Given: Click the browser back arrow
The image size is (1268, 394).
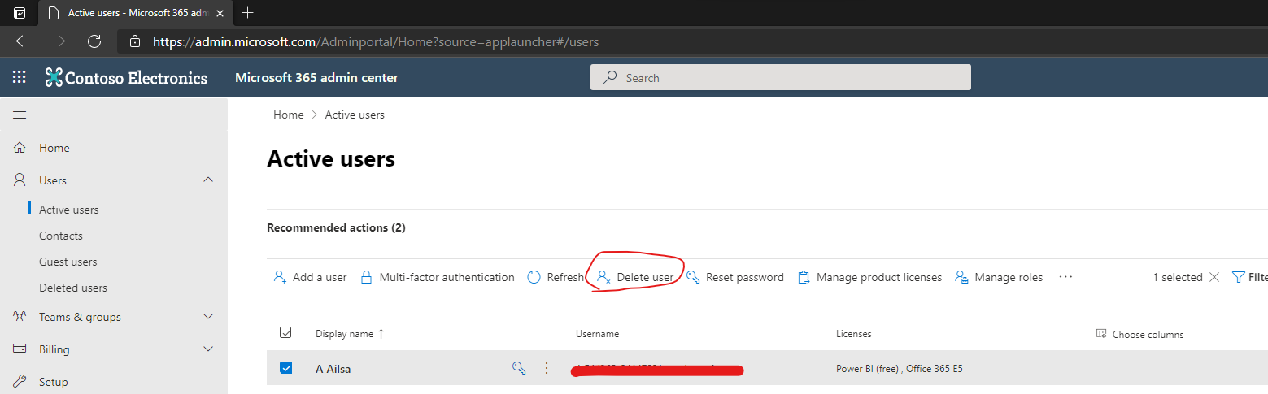Looking at the screenshot, I should [23, 41].
